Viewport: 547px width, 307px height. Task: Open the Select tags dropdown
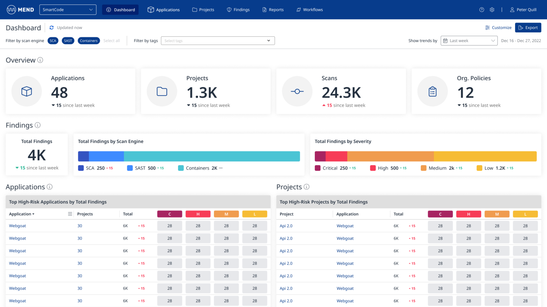[x=218, y=41]
